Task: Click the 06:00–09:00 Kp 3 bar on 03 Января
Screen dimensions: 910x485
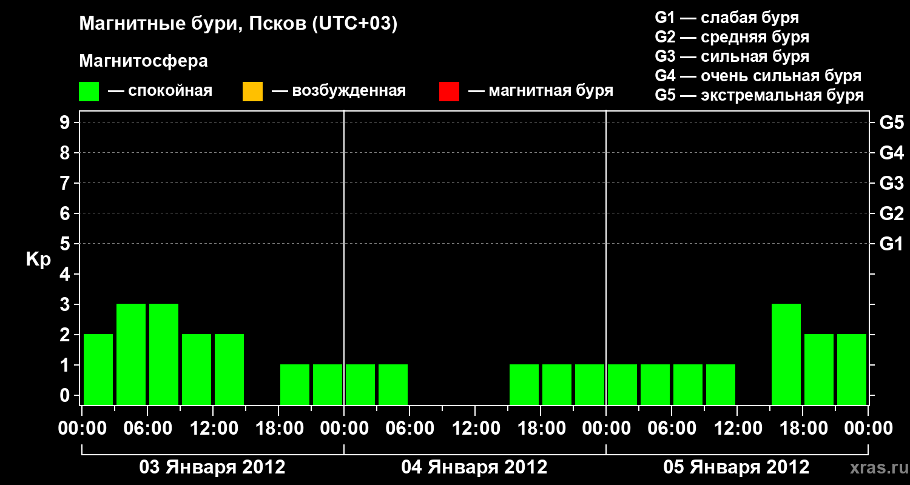Action: click(x=164, y=354)
